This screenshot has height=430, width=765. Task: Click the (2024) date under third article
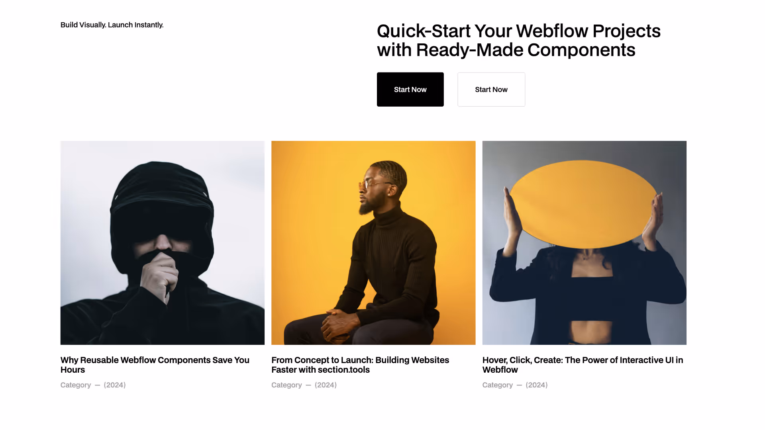536,385
